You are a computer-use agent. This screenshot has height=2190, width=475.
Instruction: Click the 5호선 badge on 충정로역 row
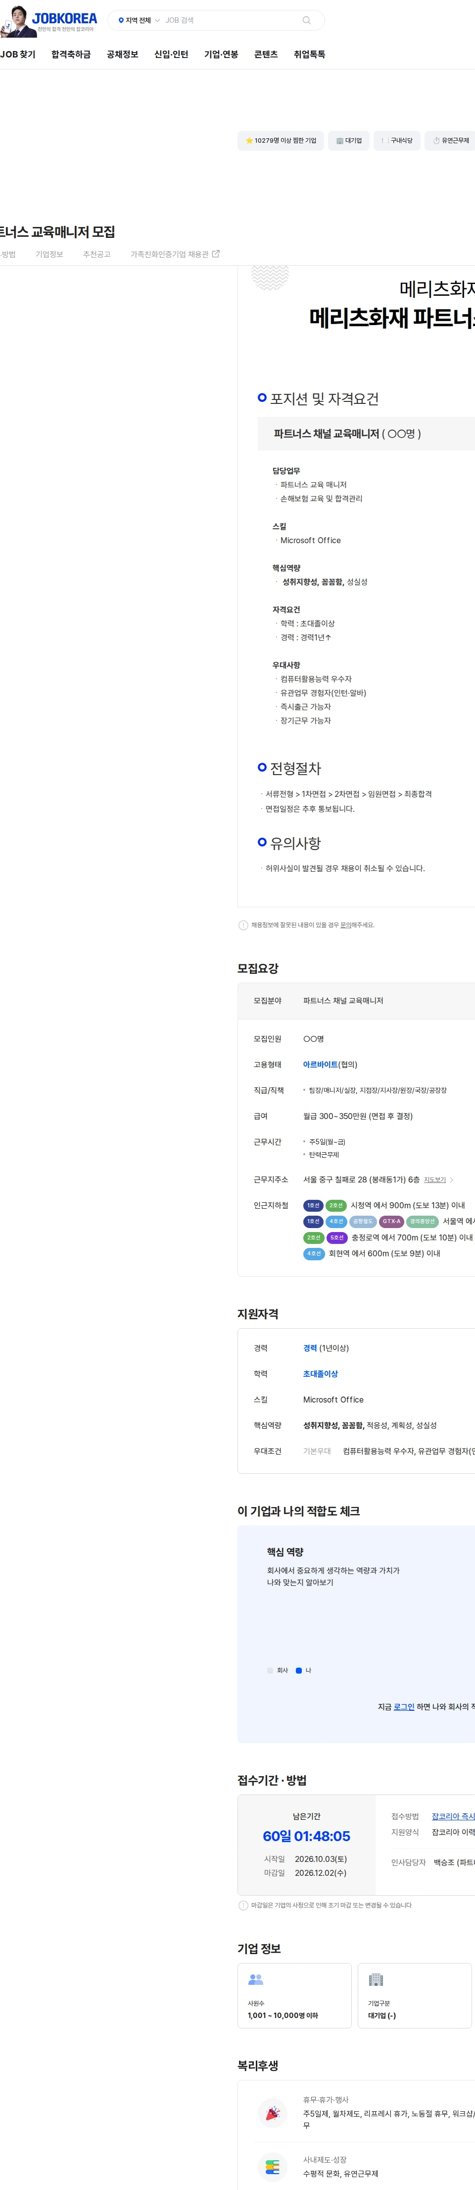click(337, 1238)
